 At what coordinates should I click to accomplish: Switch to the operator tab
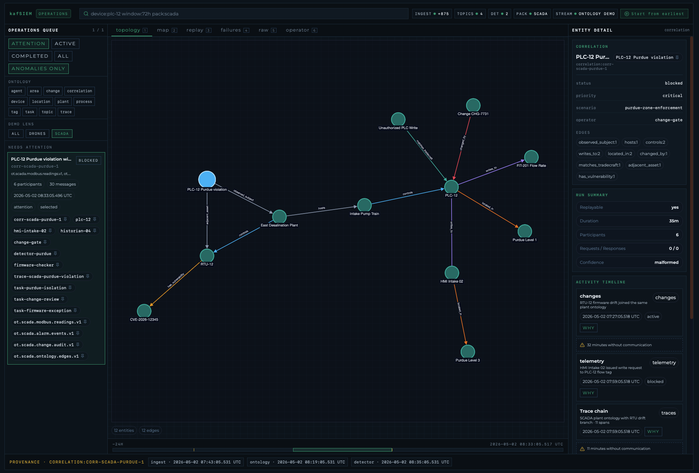point(301,30)
